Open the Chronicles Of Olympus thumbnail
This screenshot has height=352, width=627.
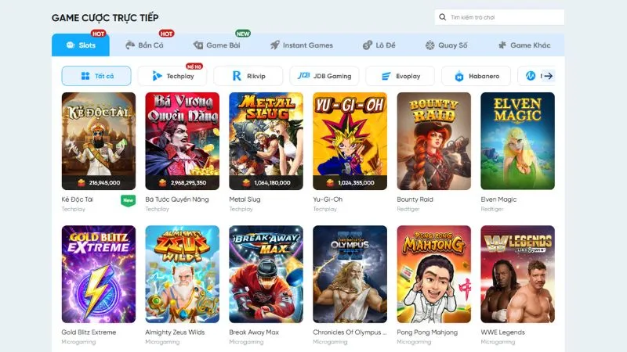pos(350,275)
